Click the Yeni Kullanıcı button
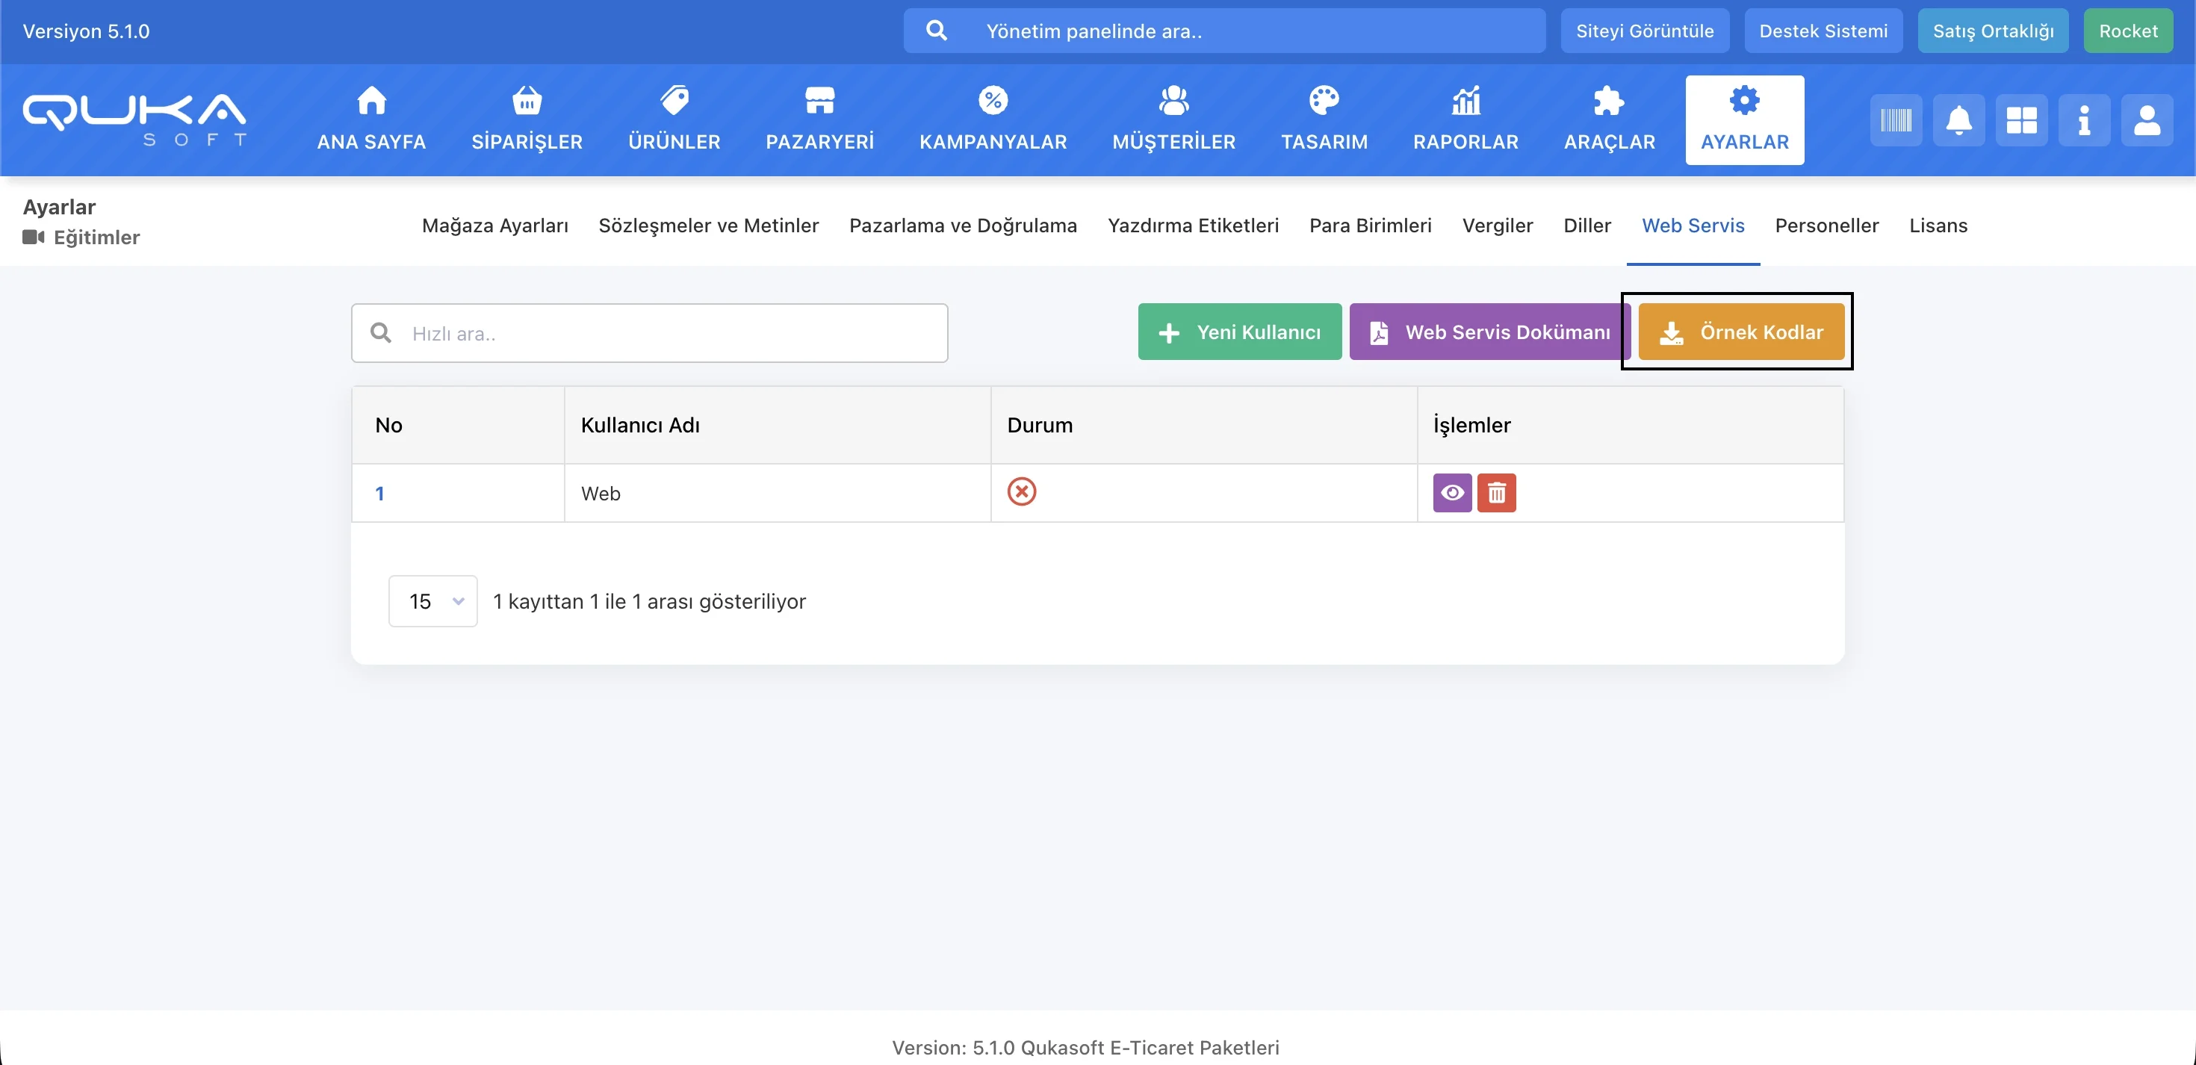 (1238, 332)
